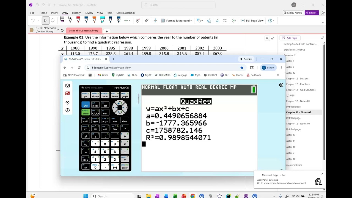Close the ActivPanel detected notification
Screen dimensions: 352x198
pos(322,174)
